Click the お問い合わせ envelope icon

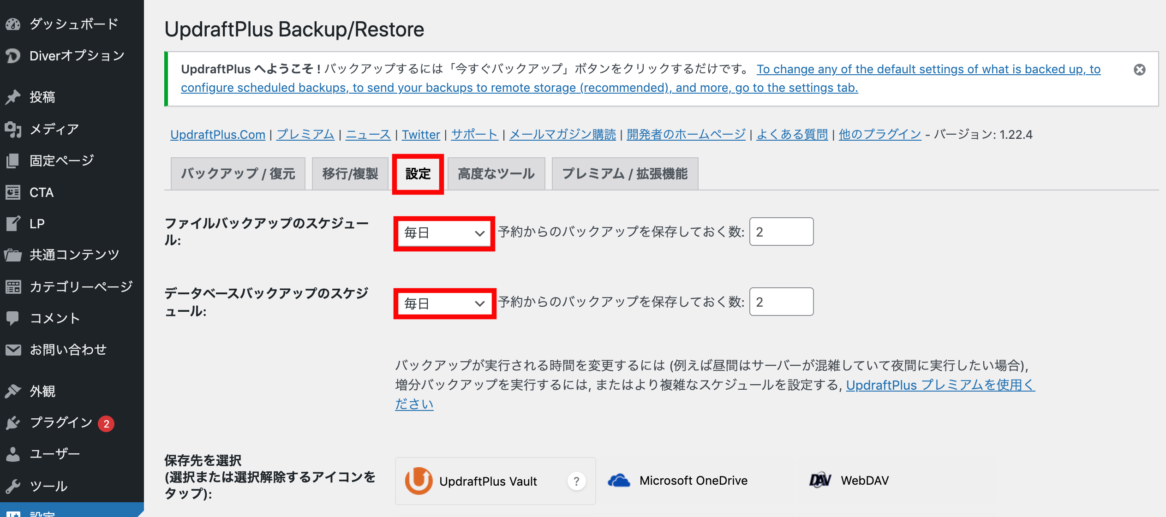tap(13, 350)
